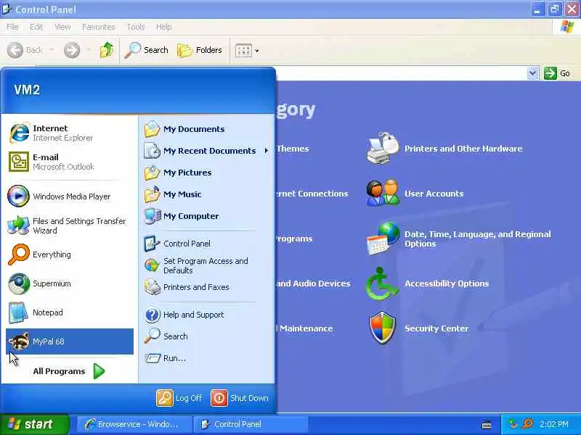
Task: Open Date, Time, Language, and Regional Options link
Action: pyautogui.click(x=478, y=239)
